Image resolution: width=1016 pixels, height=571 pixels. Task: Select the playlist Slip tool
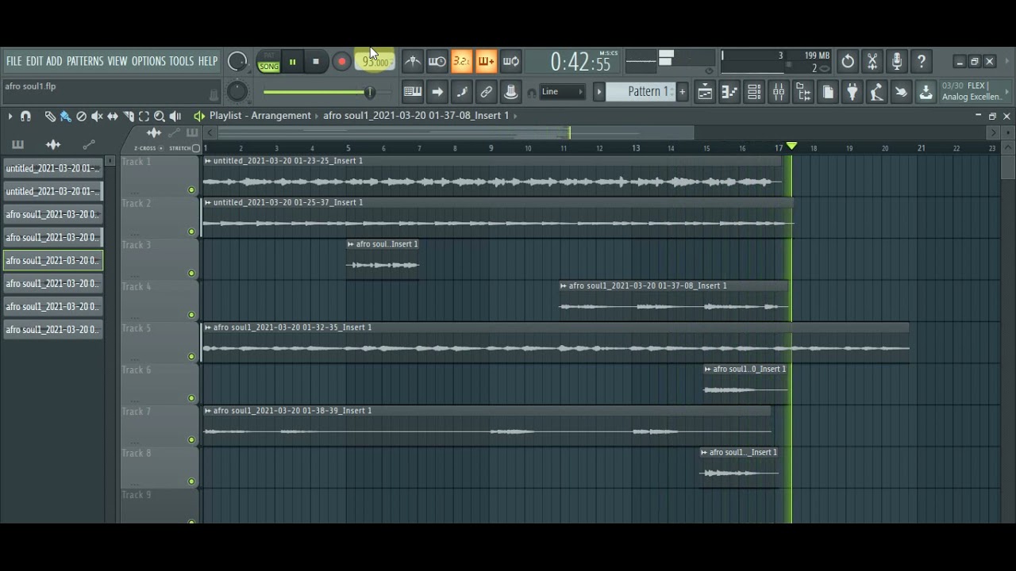[113, 117]
